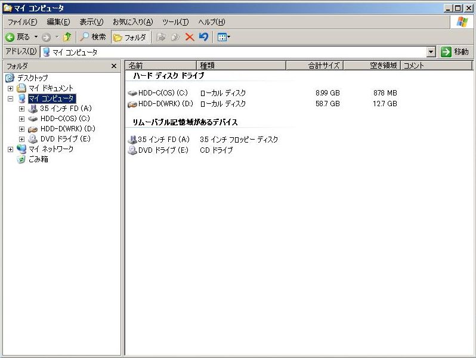Sort by the コメント column header
Screen dimensions: 476x358
[437, 65]
